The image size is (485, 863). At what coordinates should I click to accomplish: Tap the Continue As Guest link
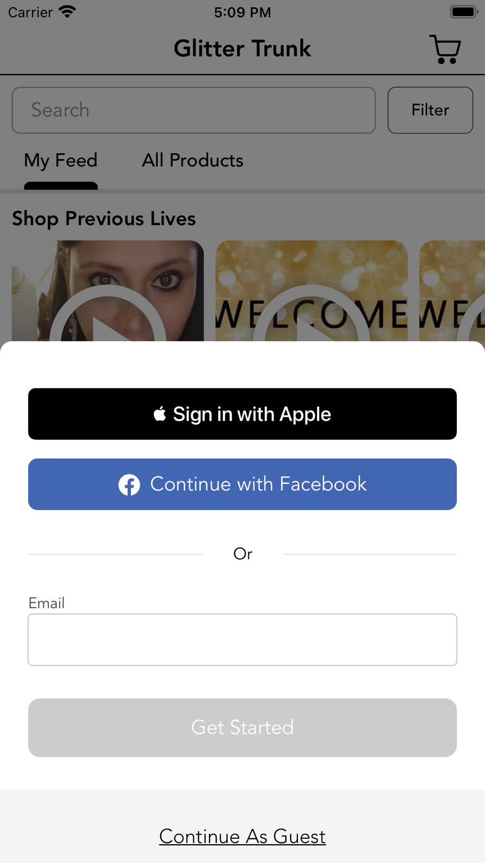(242, 836)
